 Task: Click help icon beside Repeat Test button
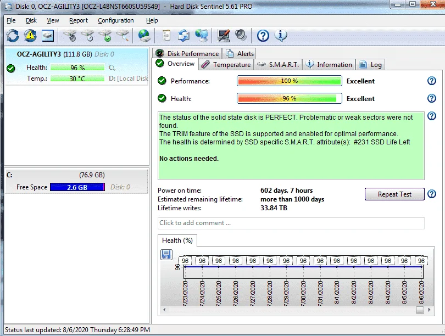pos(432,194)
